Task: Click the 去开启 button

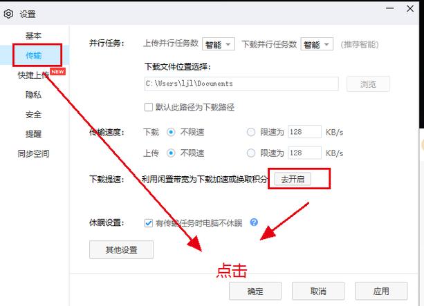Action: click(293, 179)
